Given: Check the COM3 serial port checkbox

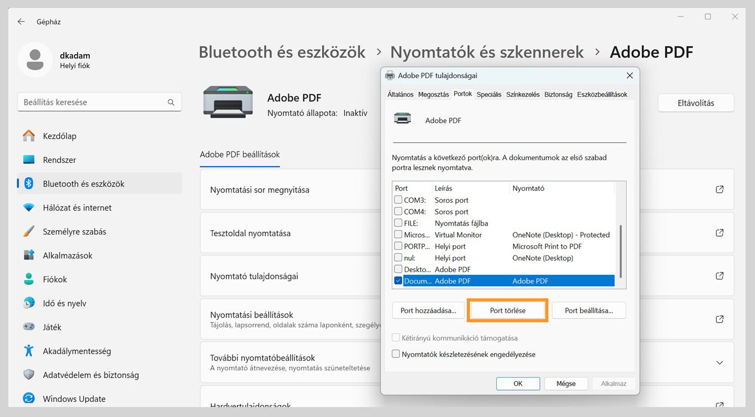Looking at the screenshot, I should [398, 200].
